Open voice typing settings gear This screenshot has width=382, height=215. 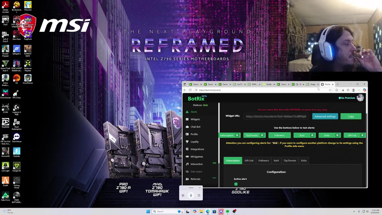pos(183,195)
